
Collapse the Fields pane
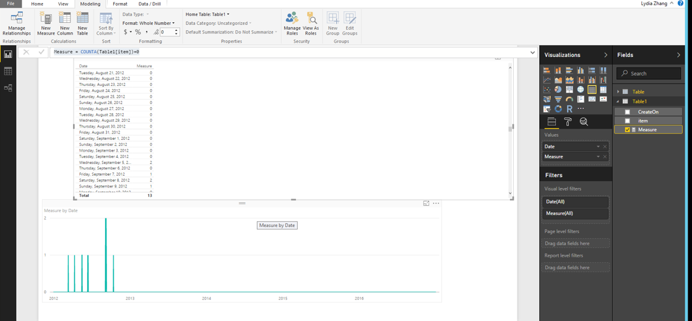[678, 55]
